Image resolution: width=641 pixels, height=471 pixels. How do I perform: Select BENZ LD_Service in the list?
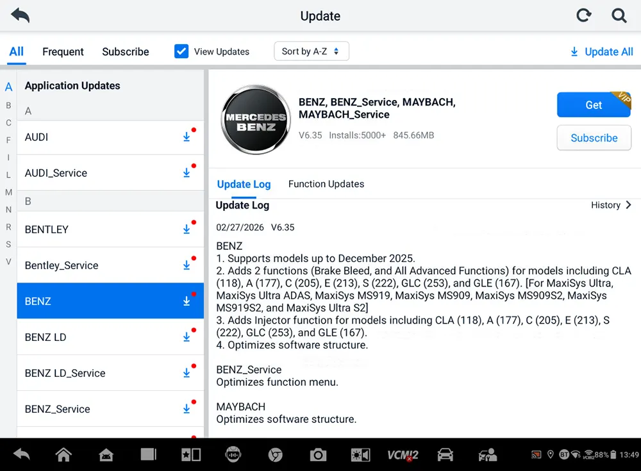click(110, 373)
